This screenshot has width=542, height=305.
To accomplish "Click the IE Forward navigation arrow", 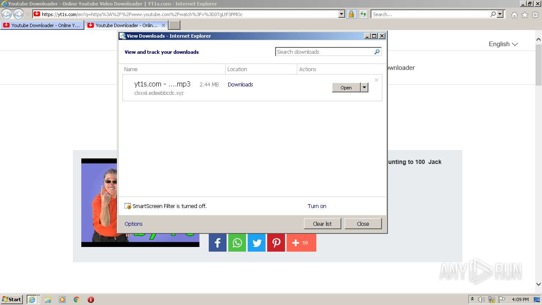I will pyautogui.click(x=18, y=14).
